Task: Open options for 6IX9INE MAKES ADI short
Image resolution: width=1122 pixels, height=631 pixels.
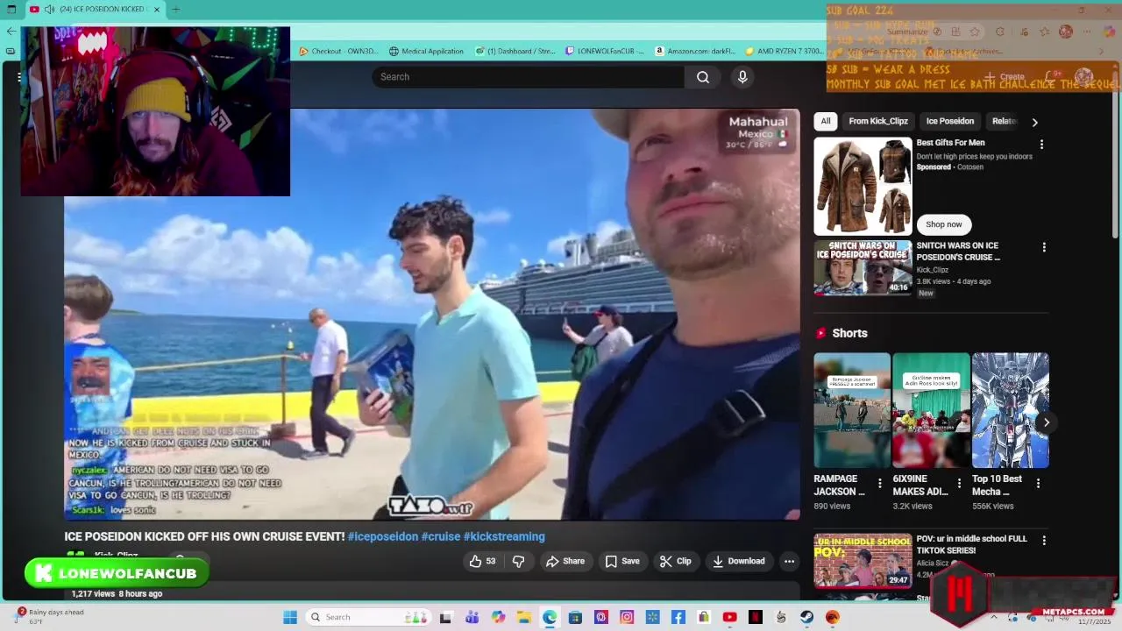Action: tap(959, 483)
